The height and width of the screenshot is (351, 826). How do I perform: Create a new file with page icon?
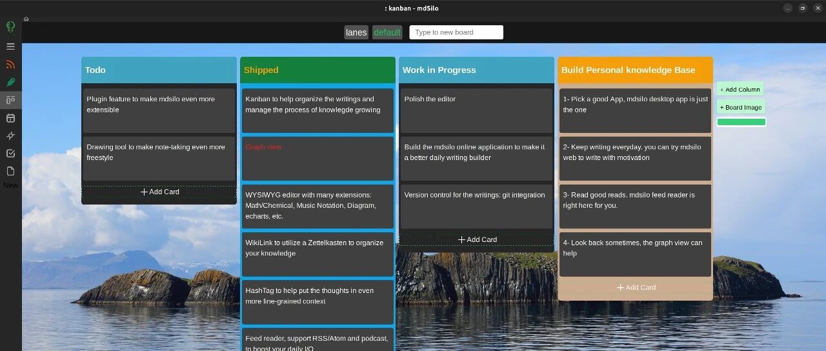coord(10,171)
